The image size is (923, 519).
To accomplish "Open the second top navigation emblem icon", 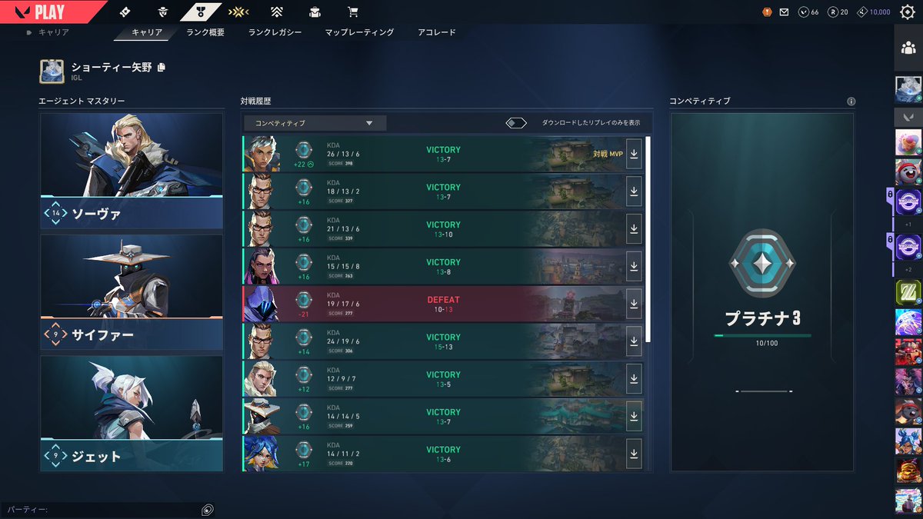I will pos(163,12).
